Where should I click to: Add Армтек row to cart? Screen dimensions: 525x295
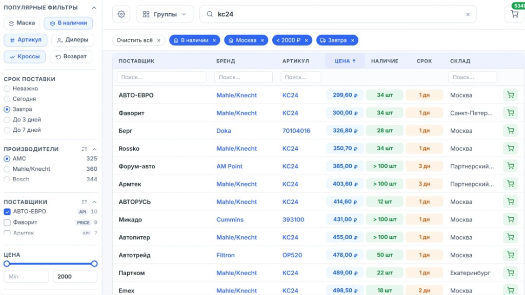pyautogui.click(x=510, y=184)
